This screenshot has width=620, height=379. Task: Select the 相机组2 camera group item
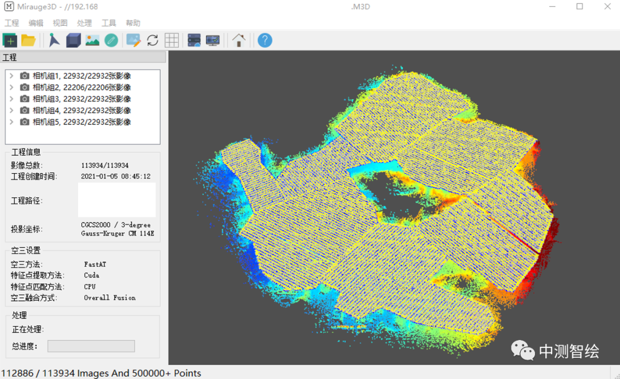tap(81, 87)
